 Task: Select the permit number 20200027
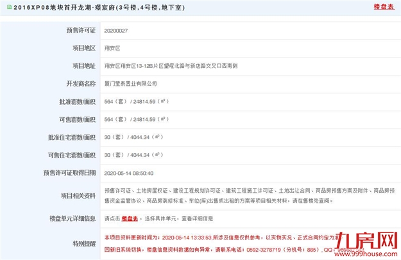116,31
